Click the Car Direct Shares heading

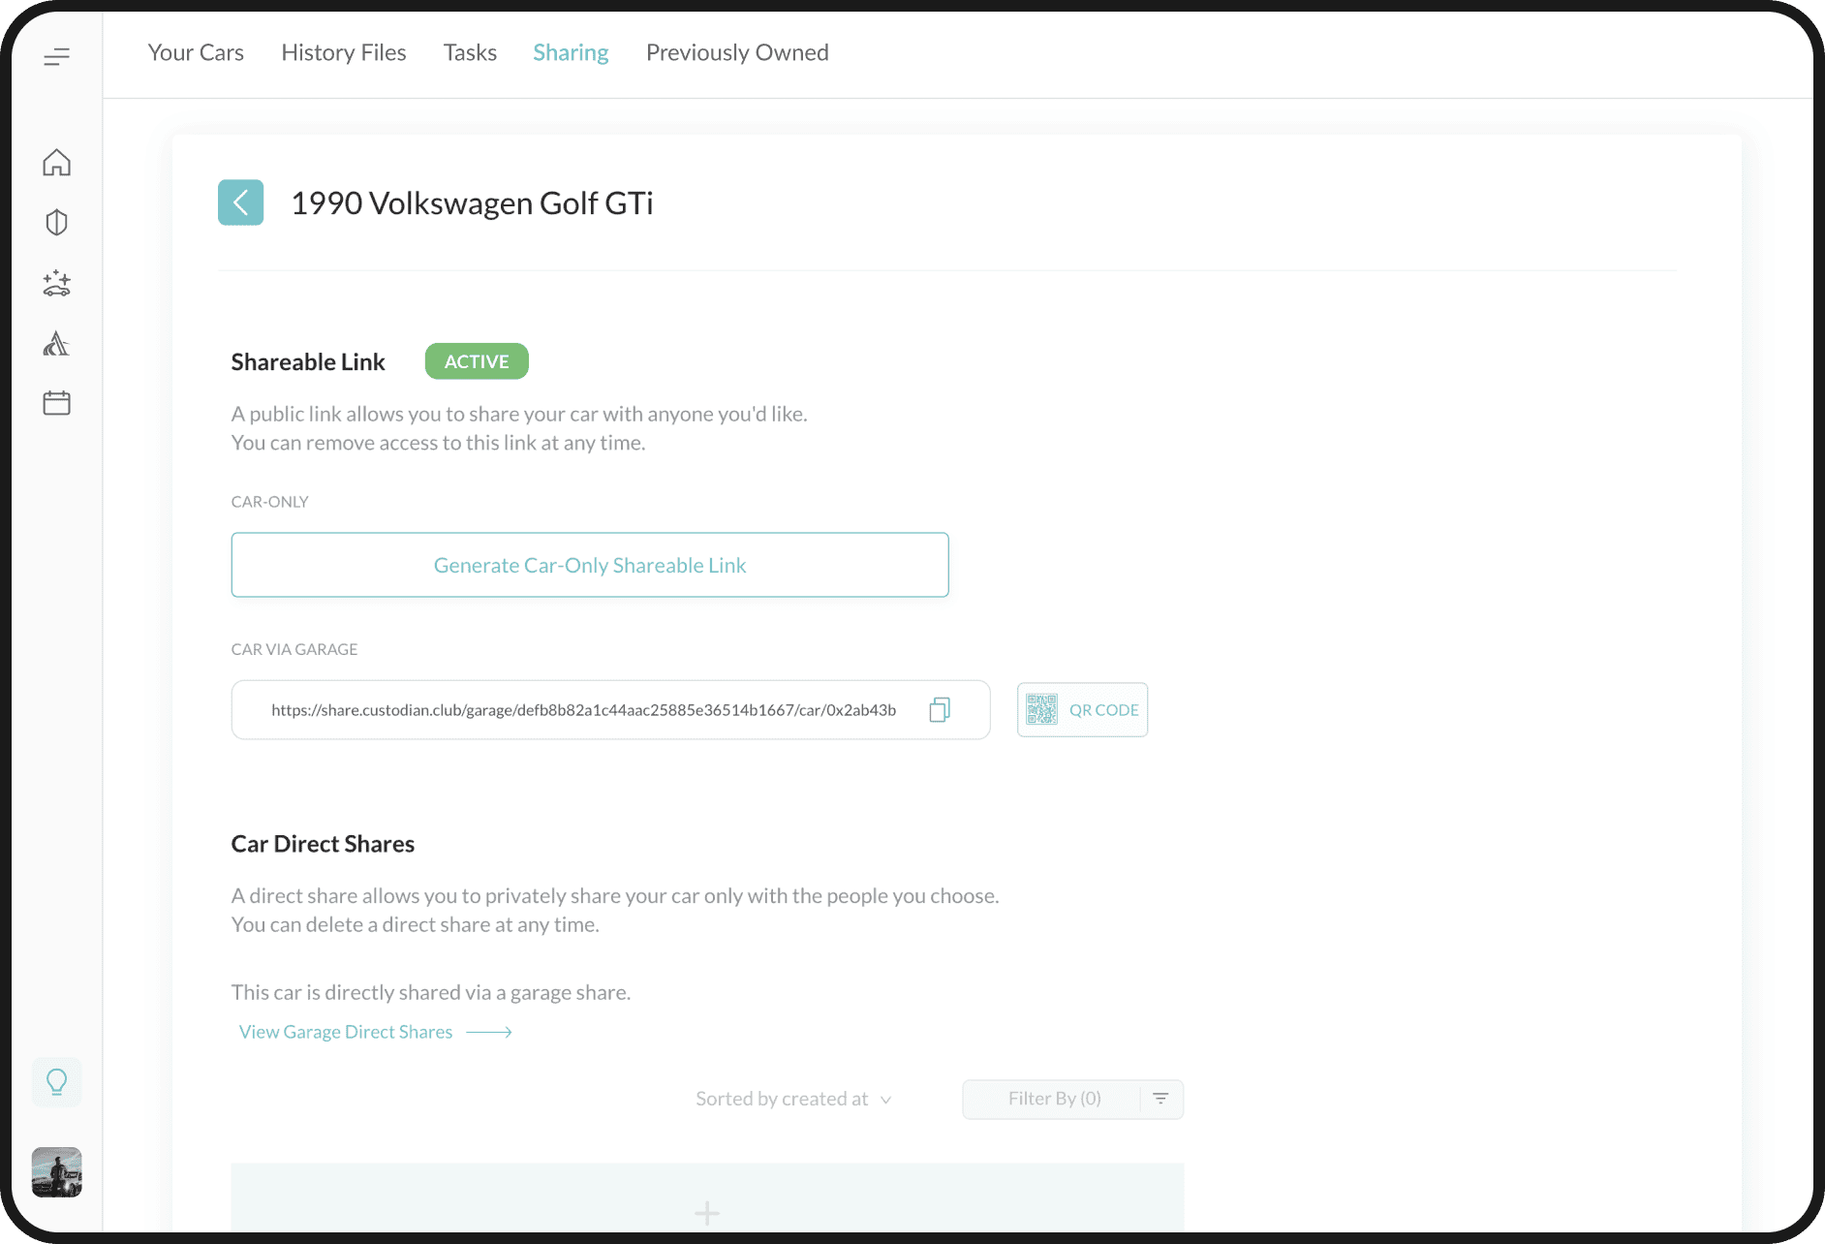323,844
